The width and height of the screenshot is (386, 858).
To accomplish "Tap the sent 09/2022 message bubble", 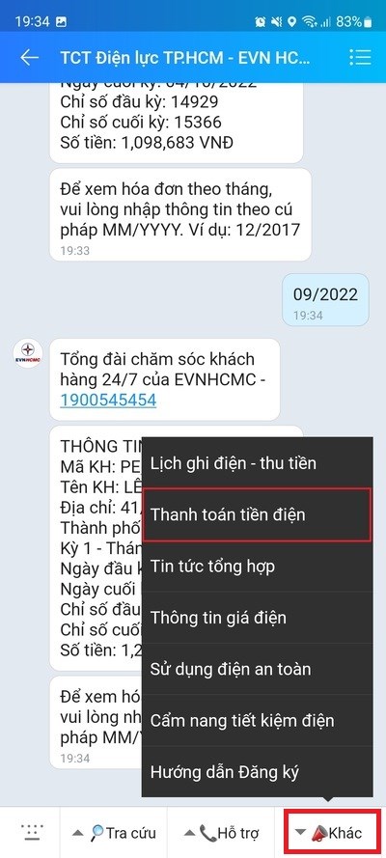I will (x=325, y=300).
